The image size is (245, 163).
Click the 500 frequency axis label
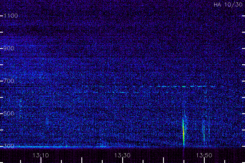click(x=9, y=113)
